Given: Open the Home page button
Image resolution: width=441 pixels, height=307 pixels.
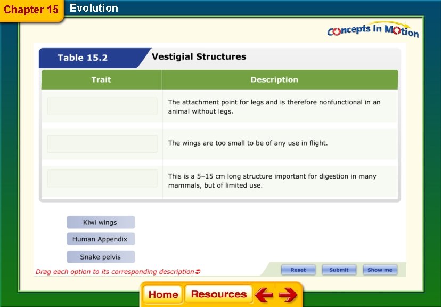Looking at the screenshot, I should tap(163, 294).
